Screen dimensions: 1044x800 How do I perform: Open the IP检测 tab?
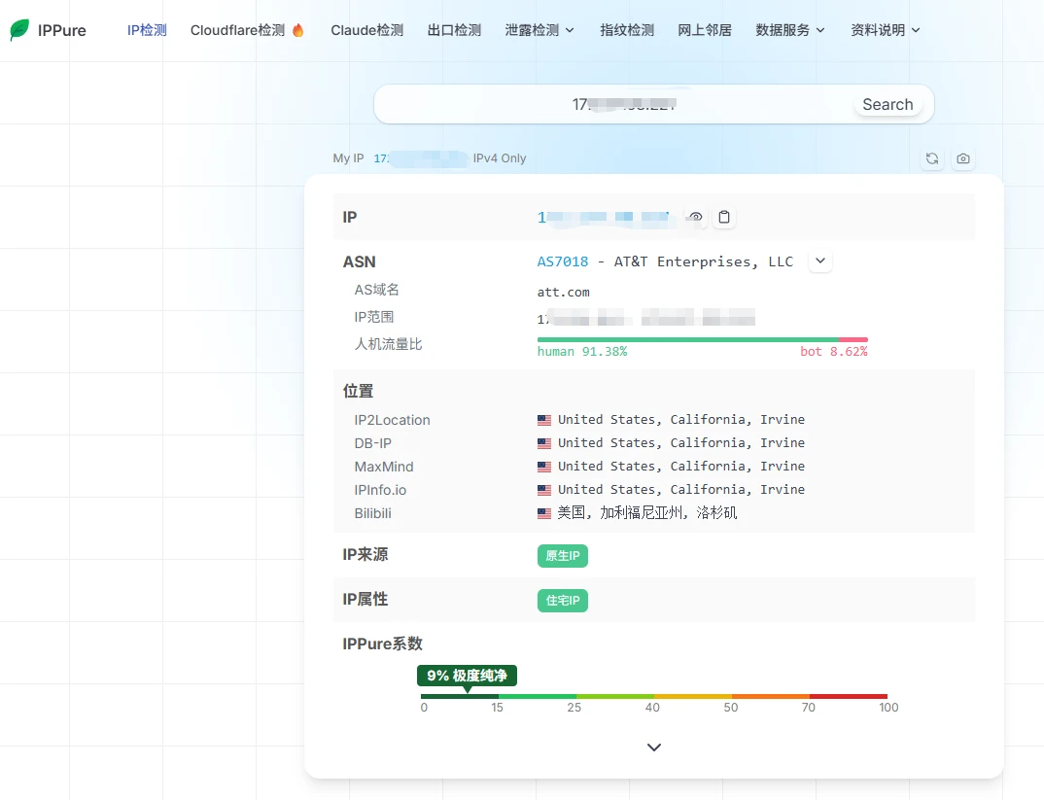tap(147, 30)
